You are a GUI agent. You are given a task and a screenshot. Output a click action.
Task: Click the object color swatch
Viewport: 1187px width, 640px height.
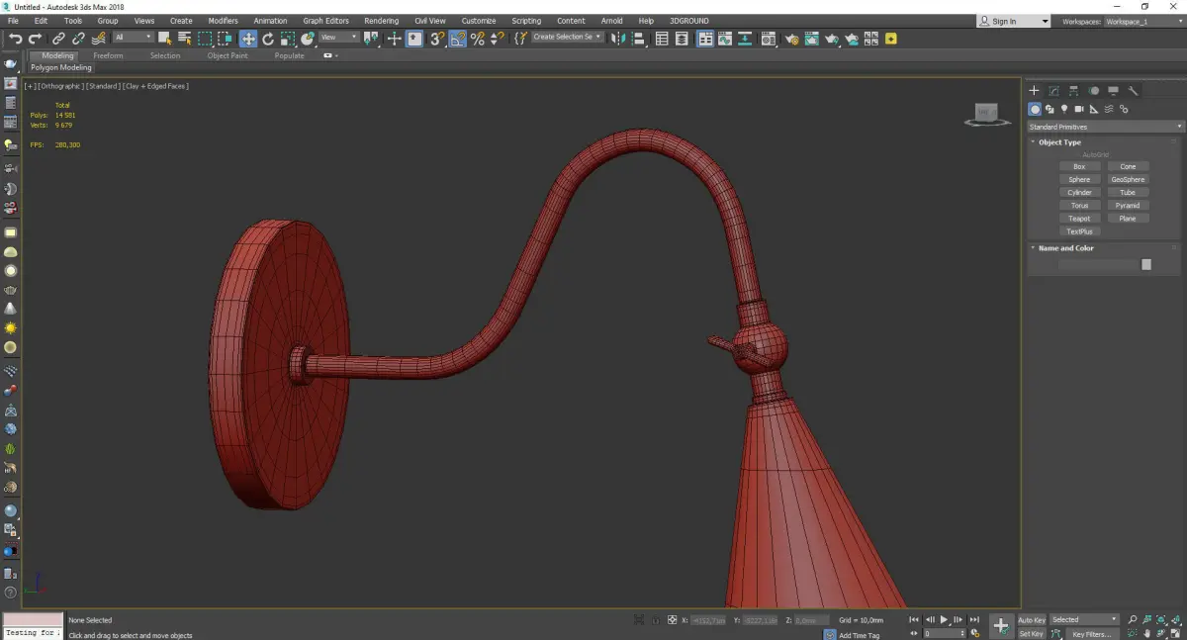pos(1146,264)
